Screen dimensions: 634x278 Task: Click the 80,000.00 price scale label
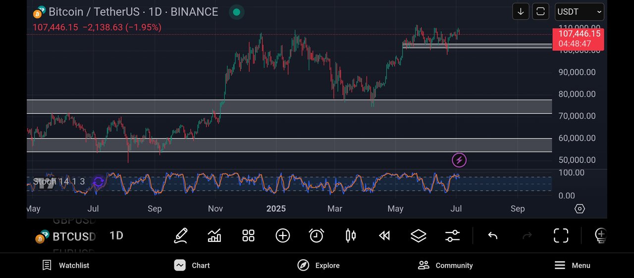pyautogui.click(x=577, y=94)
